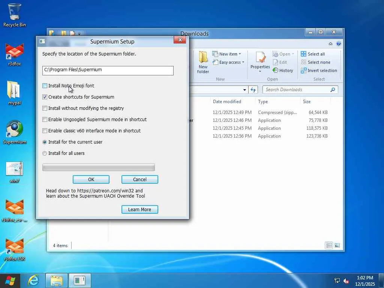Open Recycle Bin on desktop
This screenshot has width=384, height=288.
point(15,15)
